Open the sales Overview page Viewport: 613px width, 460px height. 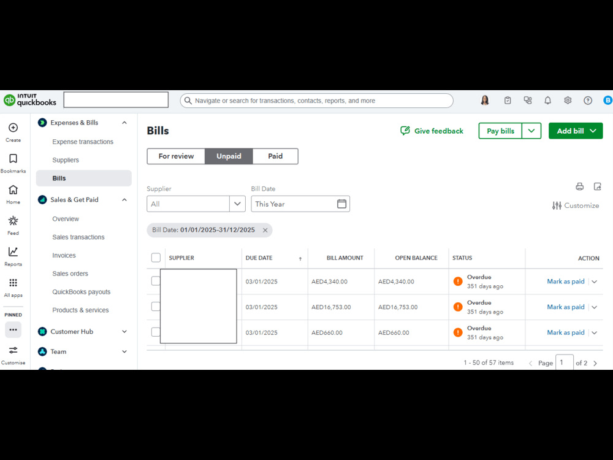click(x=66, y=219)
